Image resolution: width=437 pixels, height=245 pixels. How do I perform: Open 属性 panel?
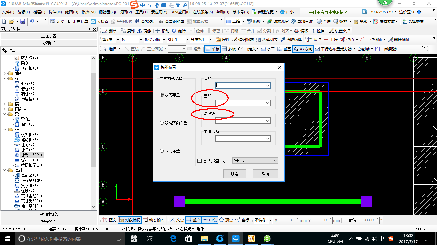(223, 40)
